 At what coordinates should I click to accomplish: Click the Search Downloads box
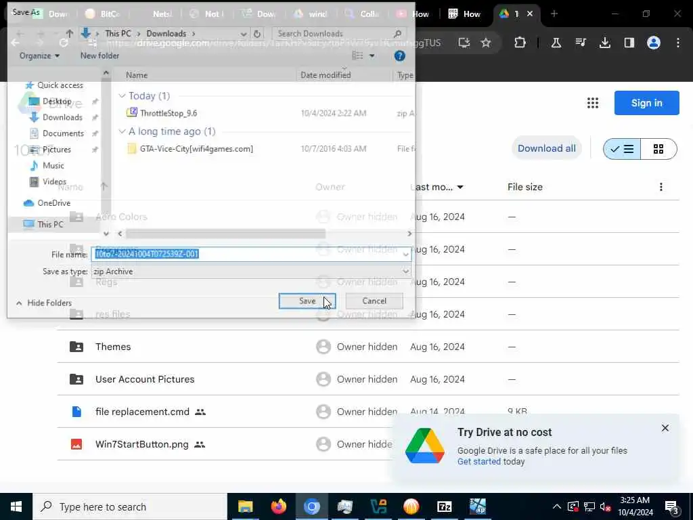pyautogui.click(x=339, y=34)
